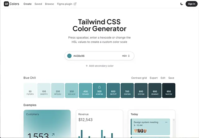Screen dimensions: 199x138
Task: Click the Blue Chill palette name
Action: (x=30, y=78)
